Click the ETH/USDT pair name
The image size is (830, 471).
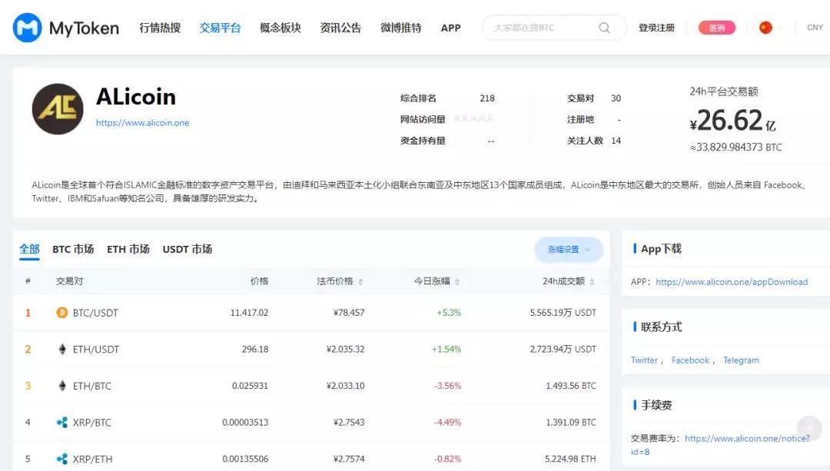[x=96, y=350]
